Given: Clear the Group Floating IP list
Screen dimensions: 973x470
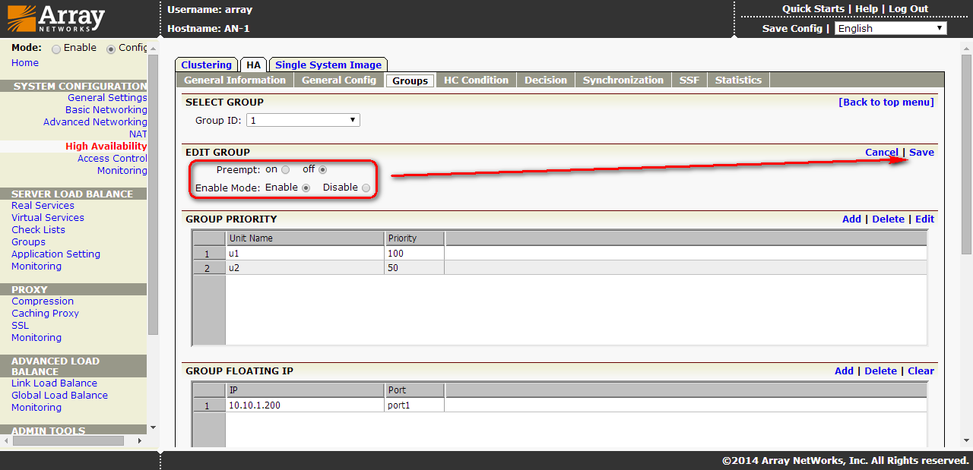Looking at the screenshot, I should pyautogui.click(x=921, y=371).
